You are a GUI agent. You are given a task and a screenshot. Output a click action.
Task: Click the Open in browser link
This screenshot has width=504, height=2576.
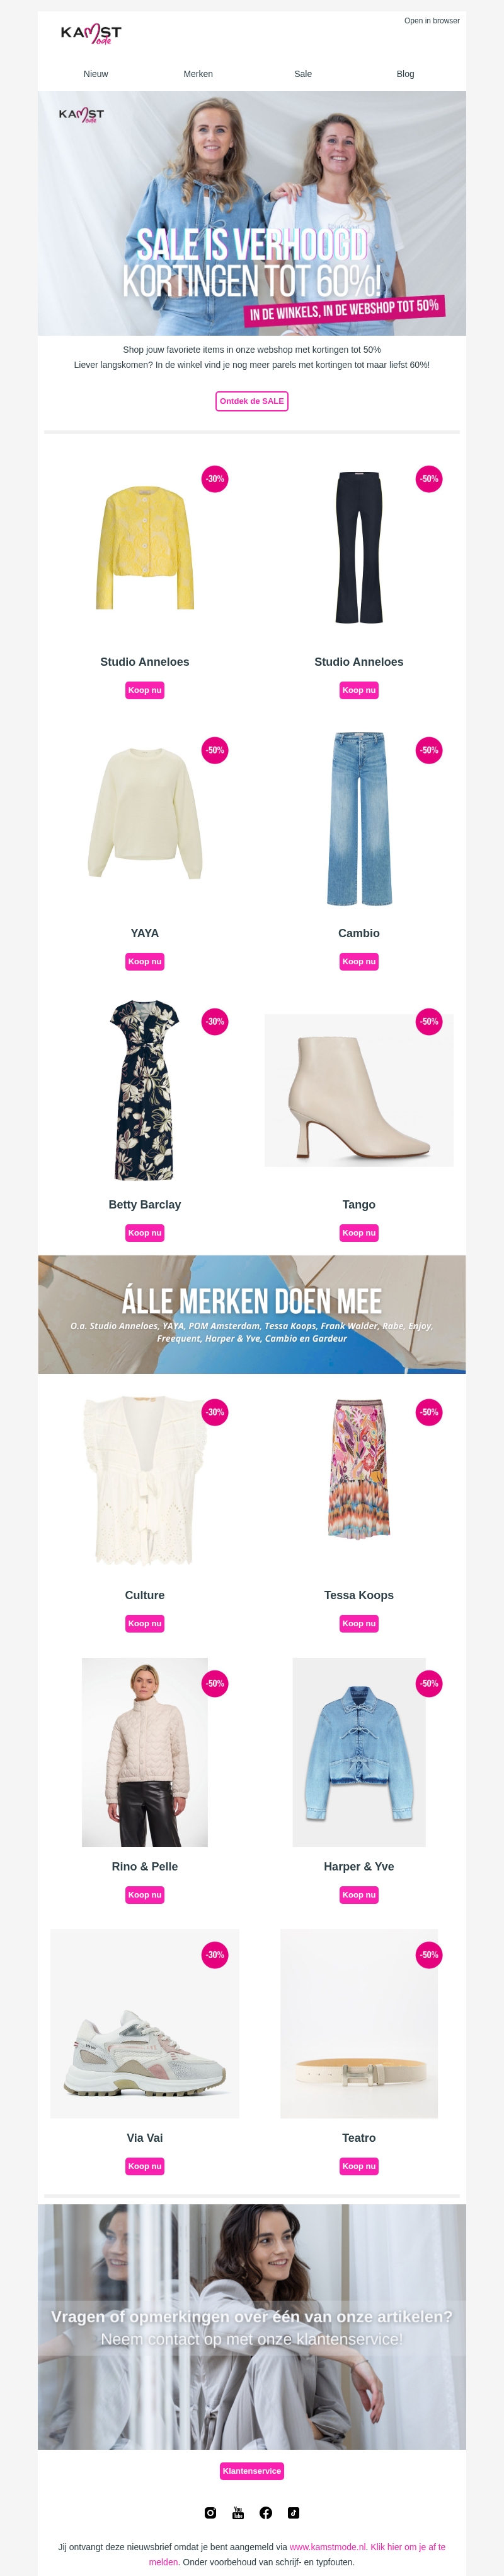(432, 21)
